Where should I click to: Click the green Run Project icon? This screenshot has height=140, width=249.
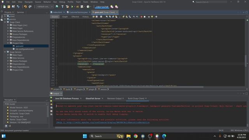pos(72,7)
